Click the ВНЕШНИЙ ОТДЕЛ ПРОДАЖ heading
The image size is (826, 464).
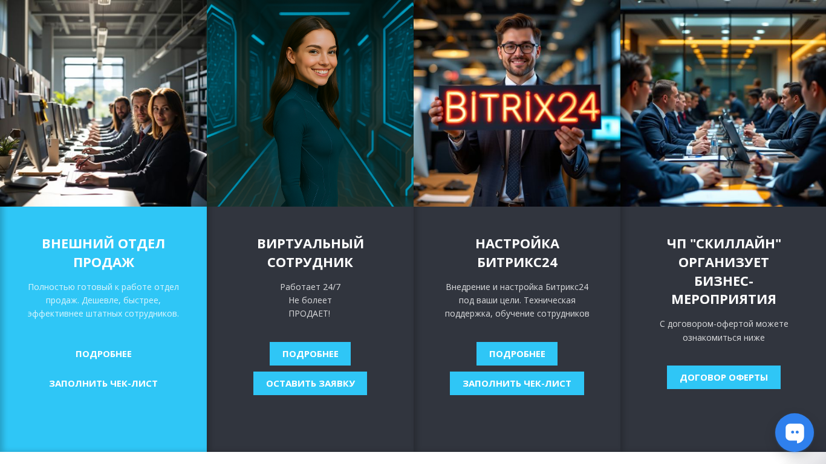103,253
